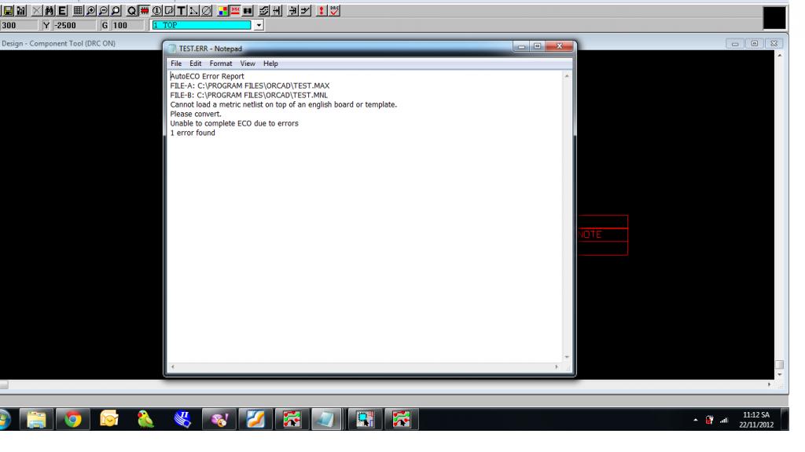This screenshot has width=805, height=452.
Task: Click the greyed Delete X toolbar icon
Action: [x=36, y=11]
